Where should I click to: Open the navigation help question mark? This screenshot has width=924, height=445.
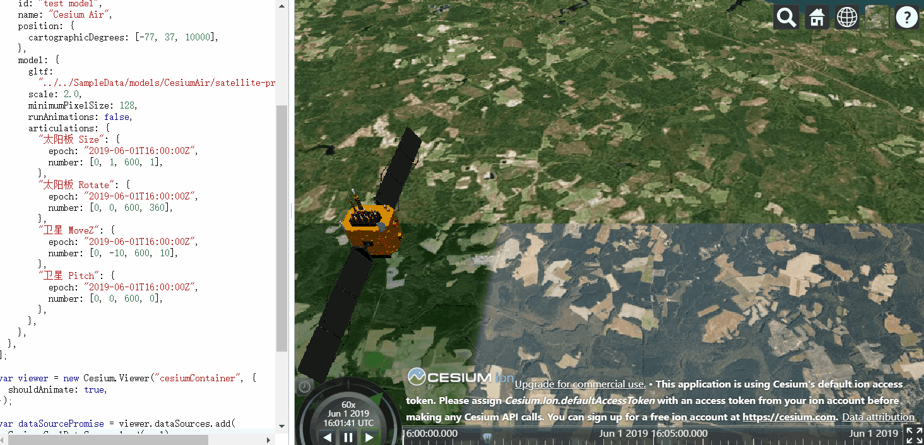point(908,18)
